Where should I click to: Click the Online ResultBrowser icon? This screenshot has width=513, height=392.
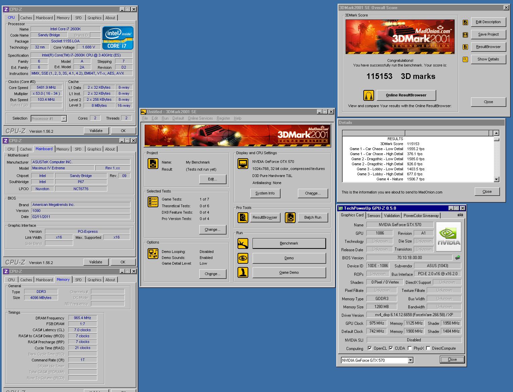(369, 95)
